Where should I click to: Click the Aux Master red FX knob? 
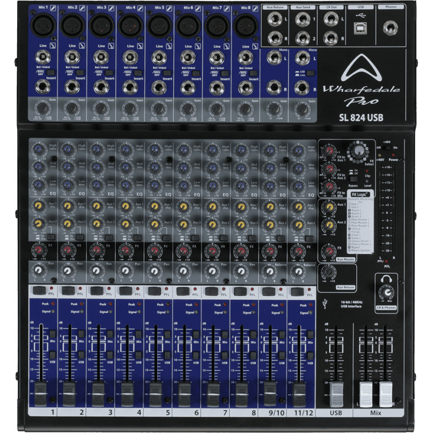tap(329, 251)
